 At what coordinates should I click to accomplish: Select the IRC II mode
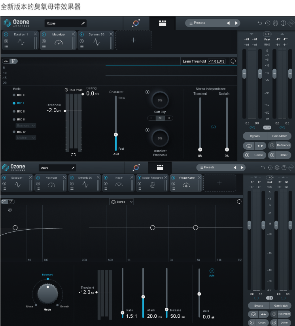[x=19, y=111]
